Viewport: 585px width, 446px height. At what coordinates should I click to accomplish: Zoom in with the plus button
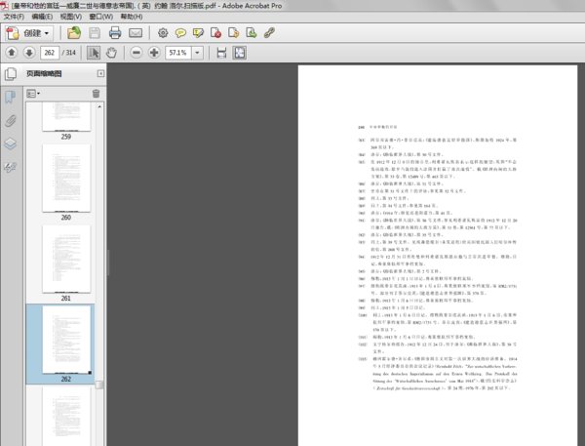(154, 53)
